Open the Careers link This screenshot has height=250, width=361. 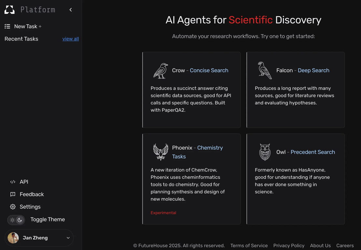pyautogui.click(x=345, y=246)
